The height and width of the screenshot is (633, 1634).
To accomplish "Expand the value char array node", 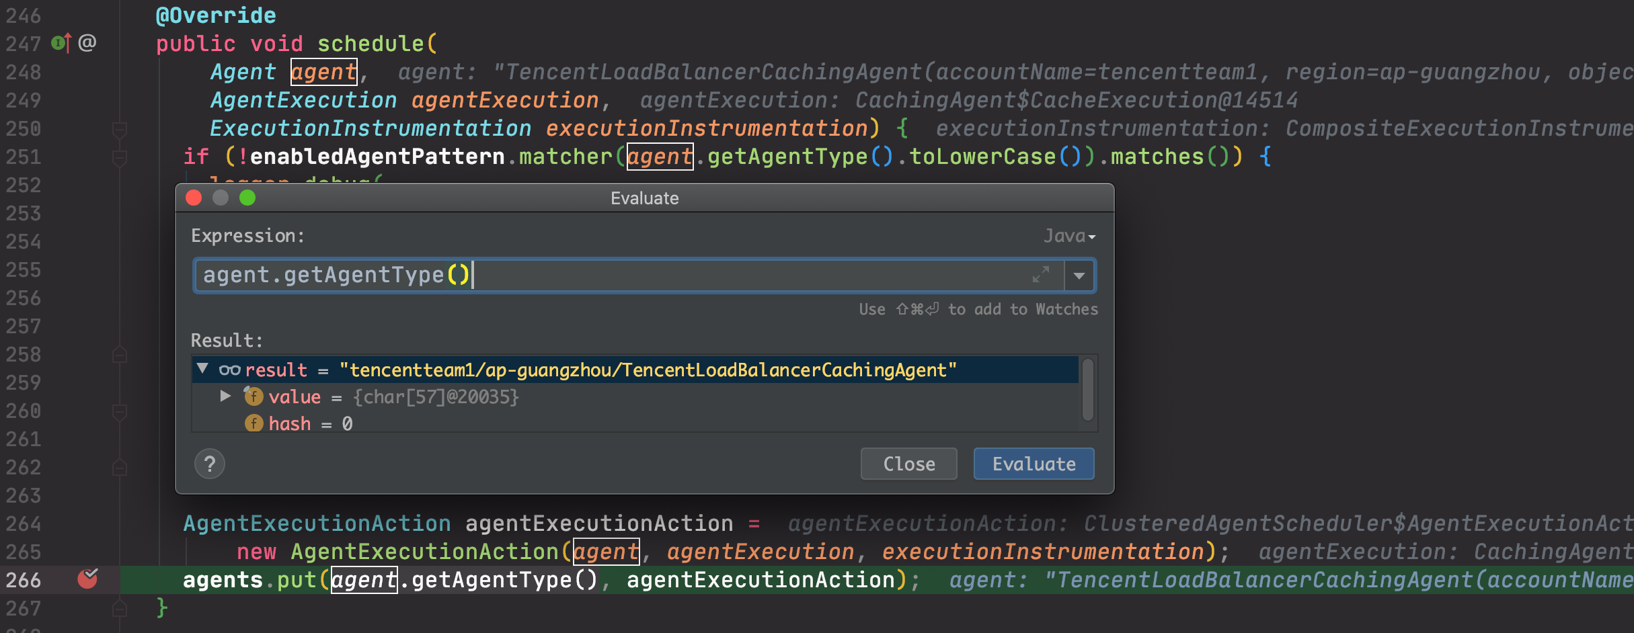I will tap(225, 396).
